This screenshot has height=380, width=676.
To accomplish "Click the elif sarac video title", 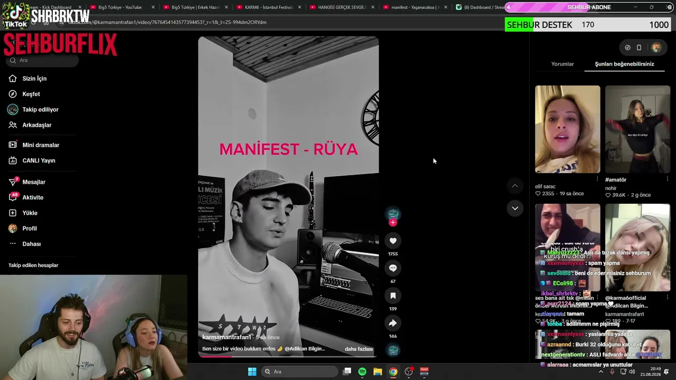I will [545, 187].
